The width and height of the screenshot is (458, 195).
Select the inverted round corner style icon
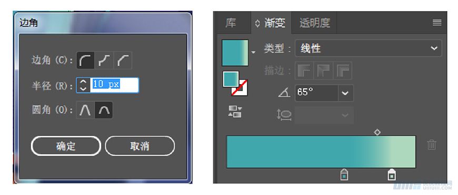[x=104, y=60]
